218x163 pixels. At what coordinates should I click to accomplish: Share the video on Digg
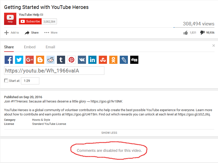pos(134,60)
